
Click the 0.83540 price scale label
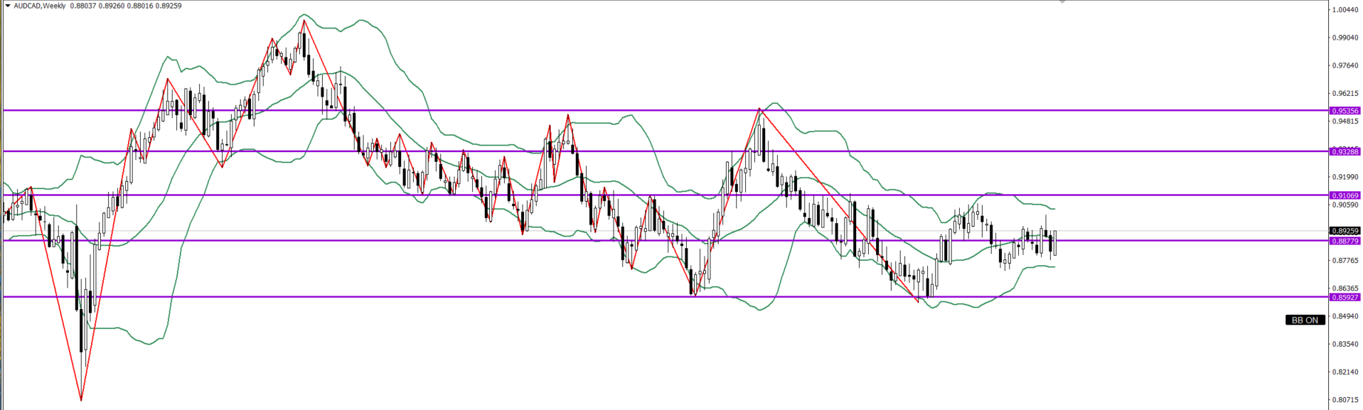(1345, 344)
